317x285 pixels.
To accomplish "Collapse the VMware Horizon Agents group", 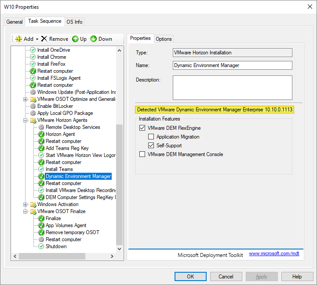I will click(26, 120).
